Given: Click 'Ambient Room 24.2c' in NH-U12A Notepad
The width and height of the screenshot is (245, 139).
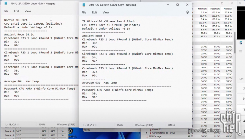Looking at the screenshot, I should pos(19,35).
